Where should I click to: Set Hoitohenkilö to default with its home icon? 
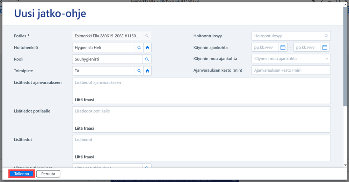(147, 48)
